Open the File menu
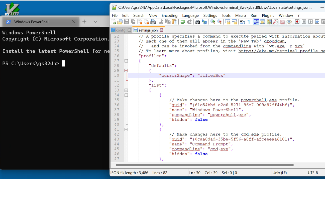 [x=115, y=15]
